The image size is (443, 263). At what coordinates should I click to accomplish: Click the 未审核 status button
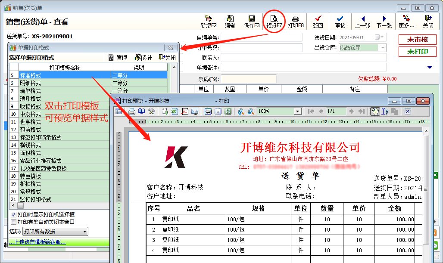tap(418, 40)
